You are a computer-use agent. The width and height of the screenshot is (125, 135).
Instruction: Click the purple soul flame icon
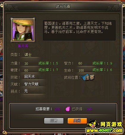click(x=68, y=109)
